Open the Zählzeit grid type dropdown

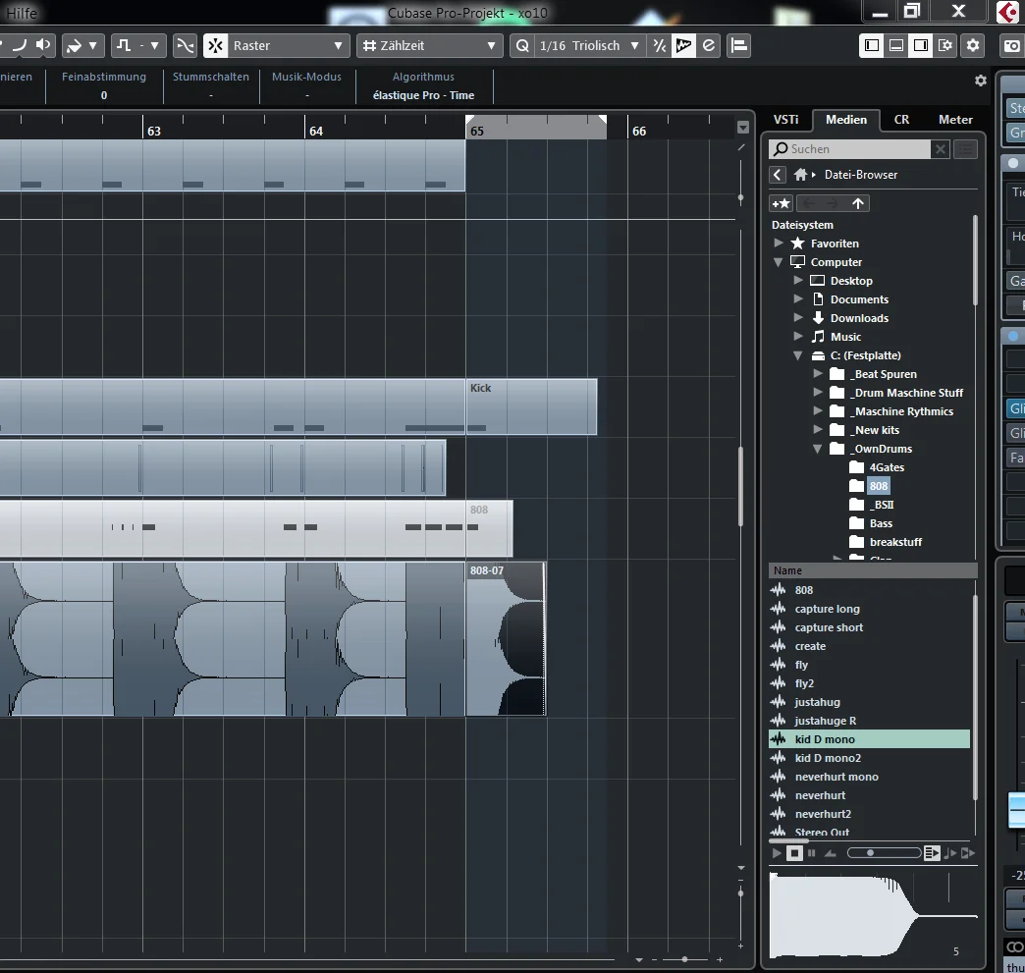[429, 46]
